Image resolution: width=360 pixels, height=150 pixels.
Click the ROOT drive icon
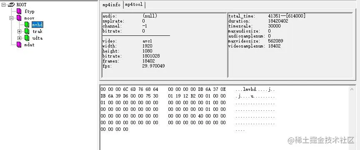(x=11, y=5)
